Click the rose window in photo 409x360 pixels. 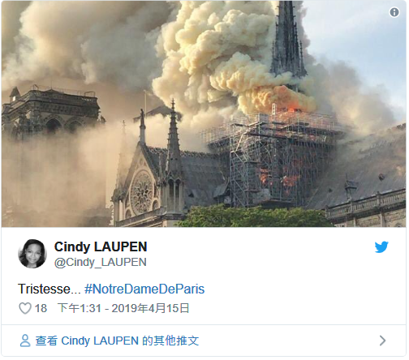[143, 194]
